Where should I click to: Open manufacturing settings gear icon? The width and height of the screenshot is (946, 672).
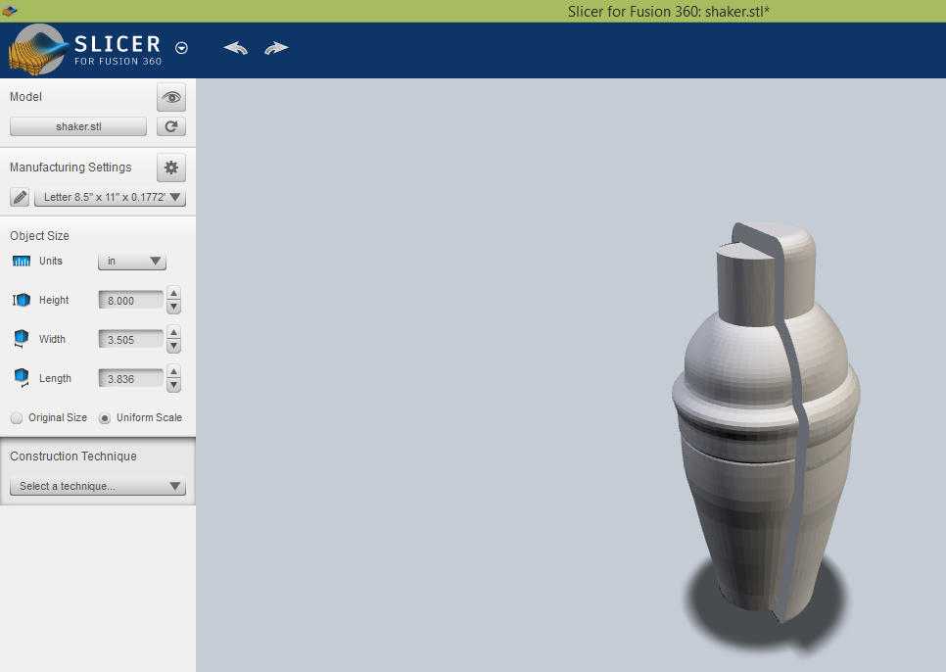click(171, 168)
